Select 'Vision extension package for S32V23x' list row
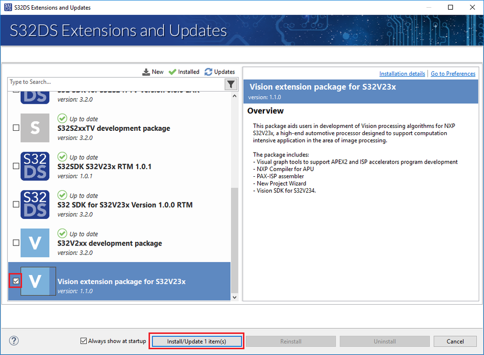The height and width of the screenshot is (355, 484). coord(119,281)
